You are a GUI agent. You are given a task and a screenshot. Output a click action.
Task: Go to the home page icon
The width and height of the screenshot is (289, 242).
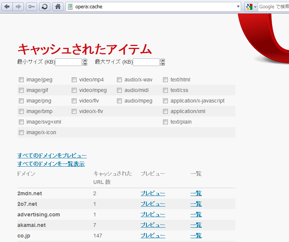pos(58,7)
